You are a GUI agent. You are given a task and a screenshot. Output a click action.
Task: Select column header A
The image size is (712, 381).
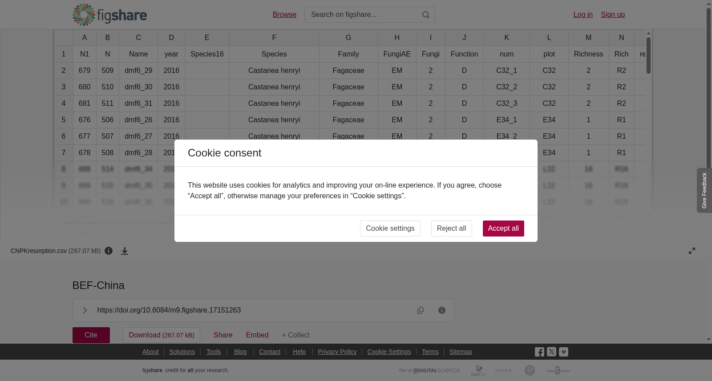[85, 38]
